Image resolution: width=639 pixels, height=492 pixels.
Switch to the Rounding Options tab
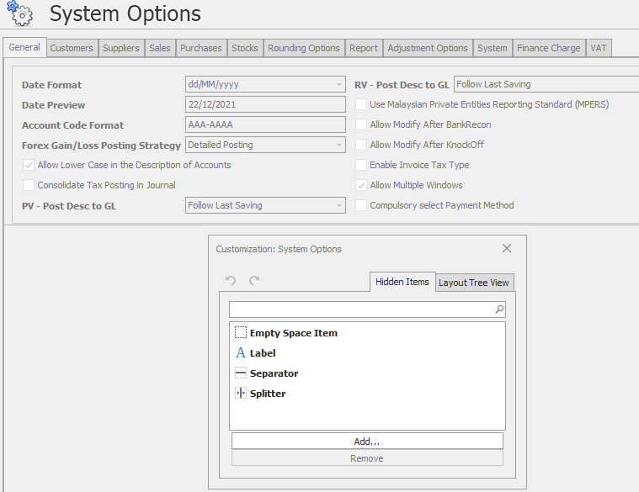pos(304,48)
